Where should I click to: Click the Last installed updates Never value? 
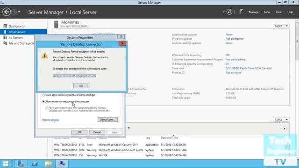coord(229,35)
